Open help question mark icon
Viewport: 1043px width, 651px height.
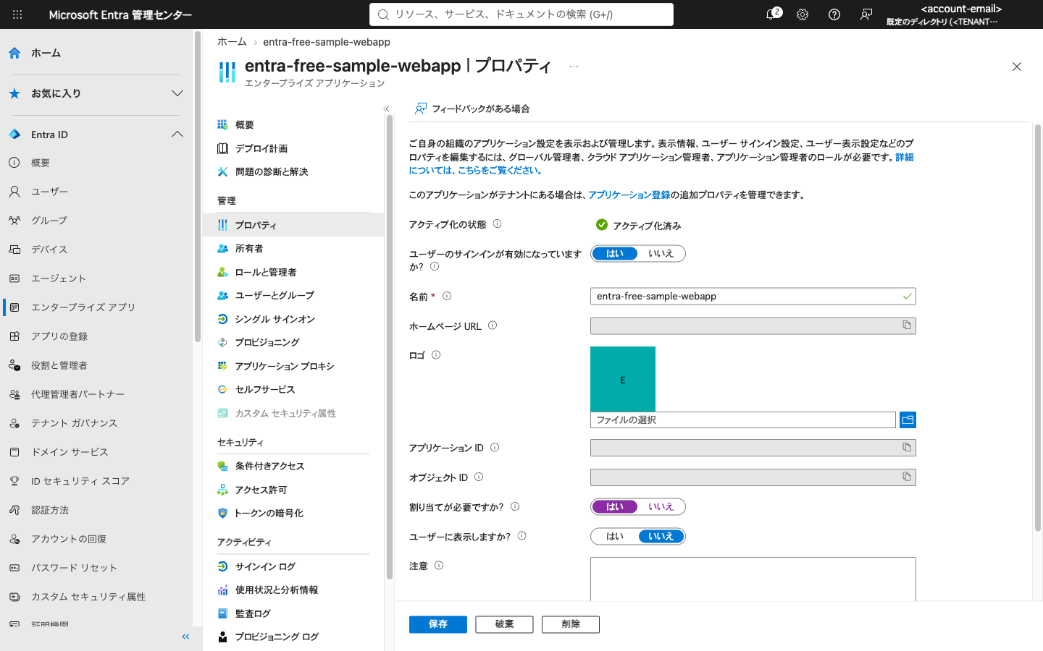[x=834, y=14]
